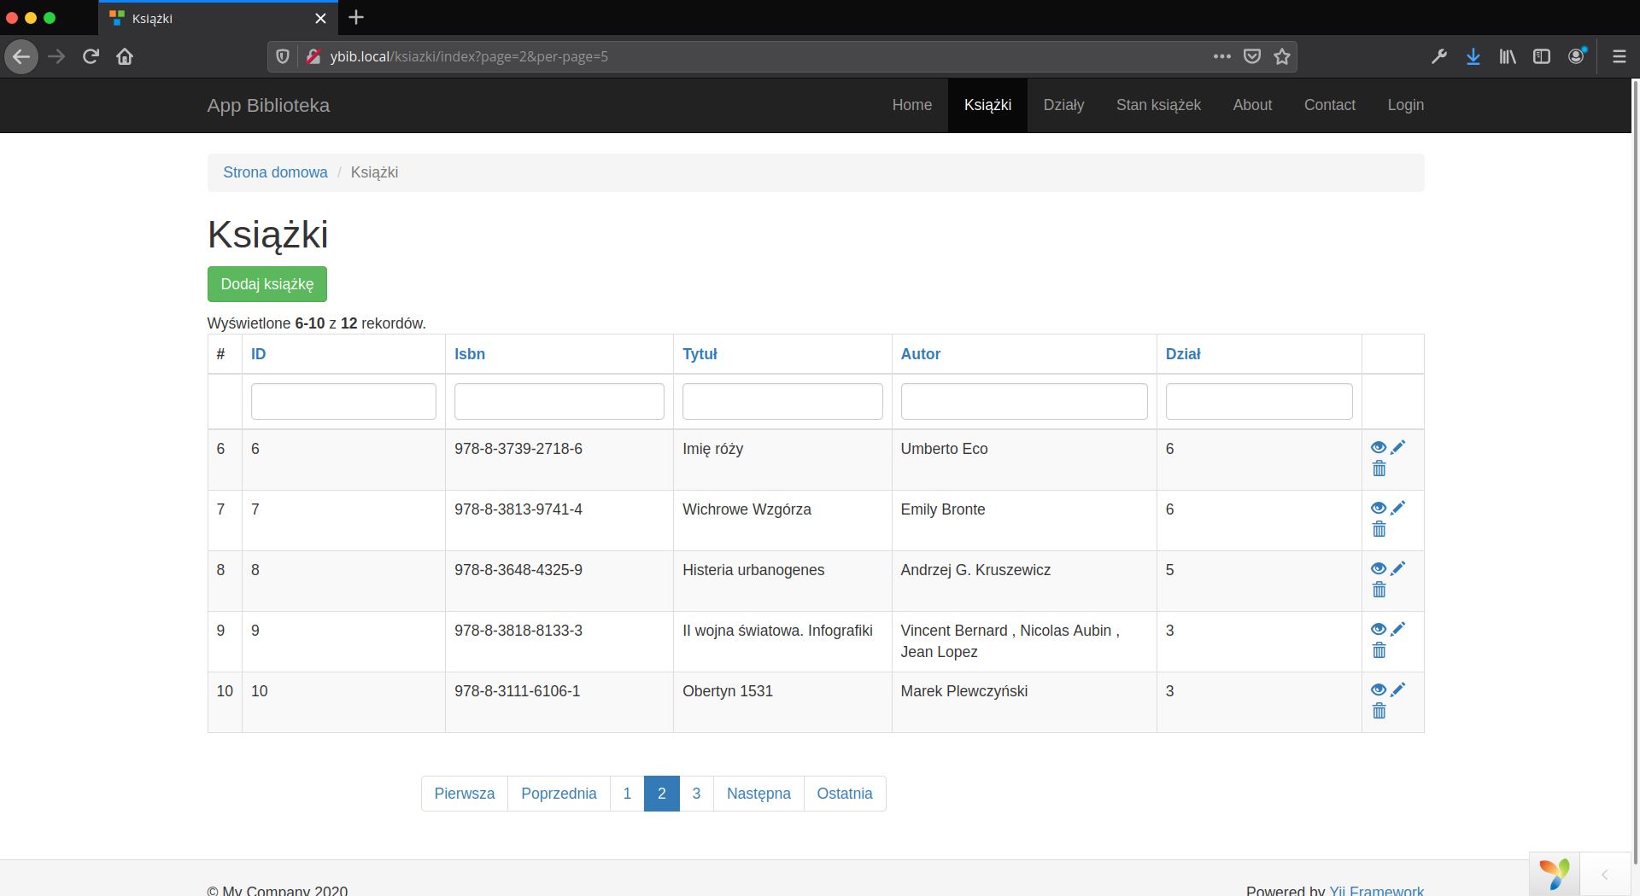Delete the Obertyn 1531 record
This screenshot has width=1640, height=896.
point(1379,711)
